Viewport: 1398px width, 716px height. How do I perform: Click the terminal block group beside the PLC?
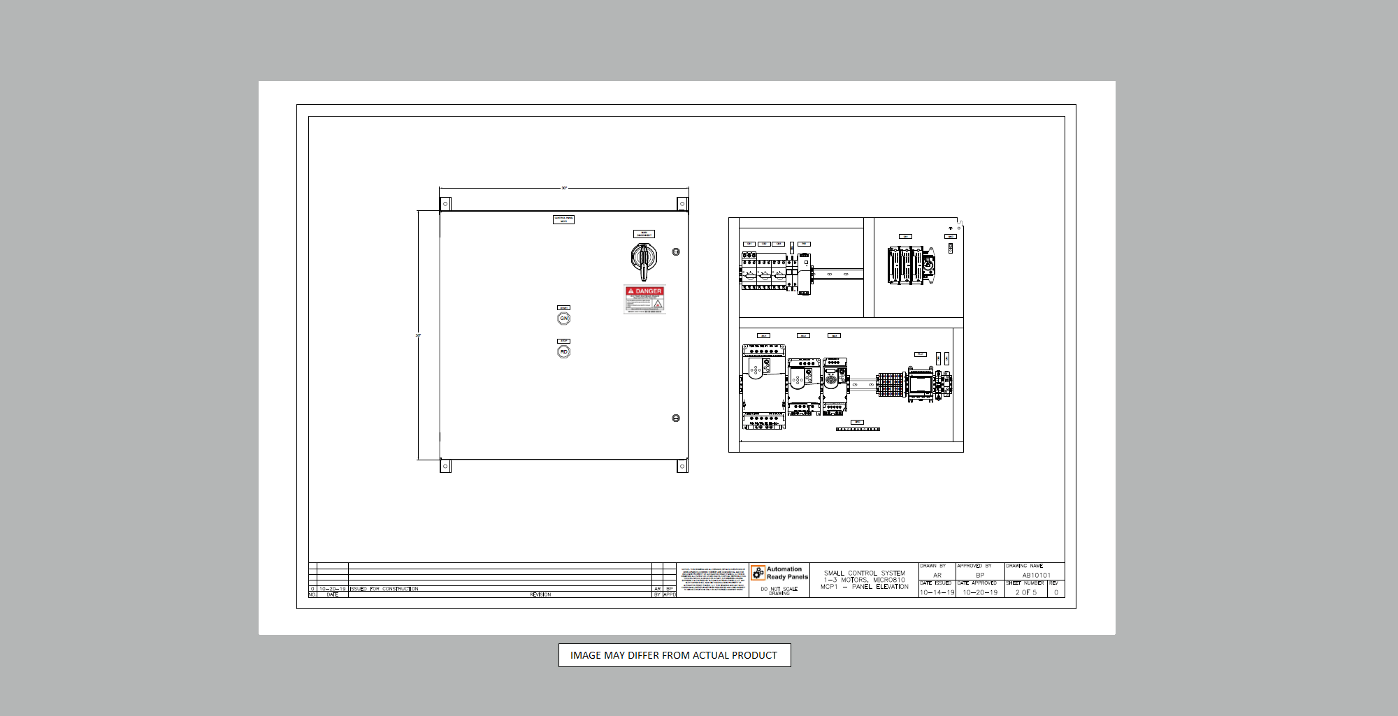click(x=890, y=385)
